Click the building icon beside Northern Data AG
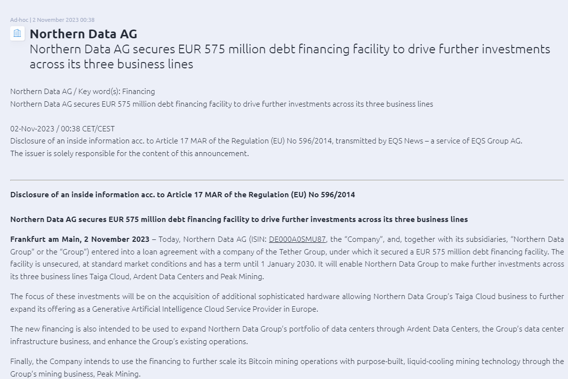This screenshot has width=568, height=379. pos(17,33)
